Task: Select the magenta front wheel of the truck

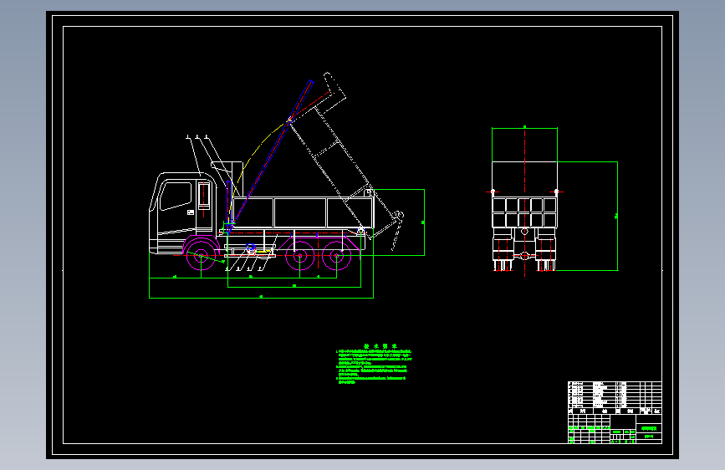Action: (202, 255)
